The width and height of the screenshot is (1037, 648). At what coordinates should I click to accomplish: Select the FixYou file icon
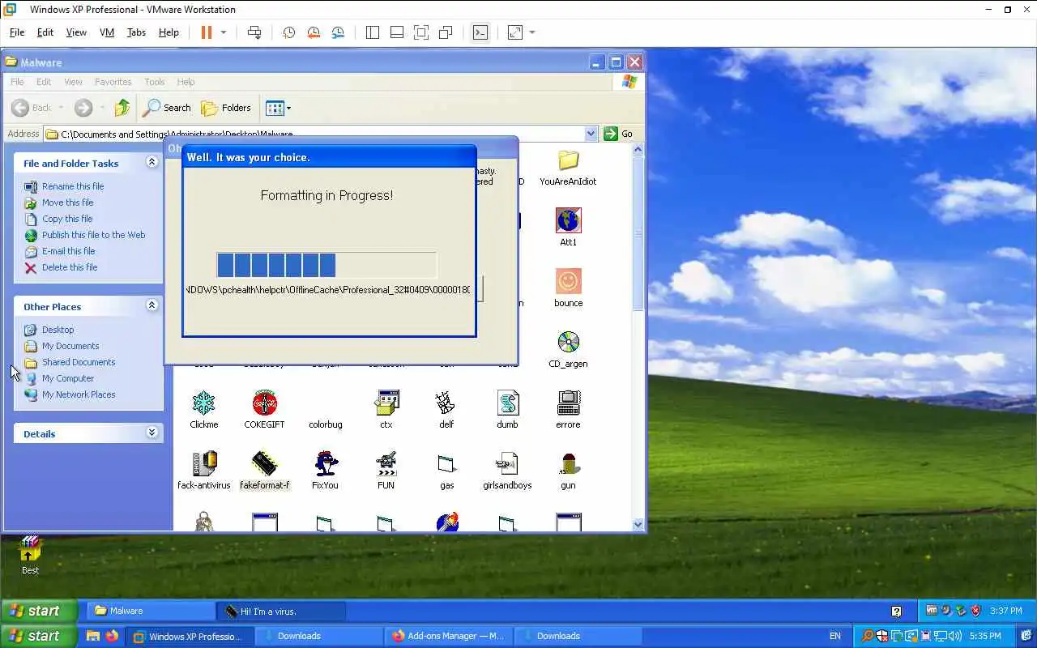(x=325, y=463)
